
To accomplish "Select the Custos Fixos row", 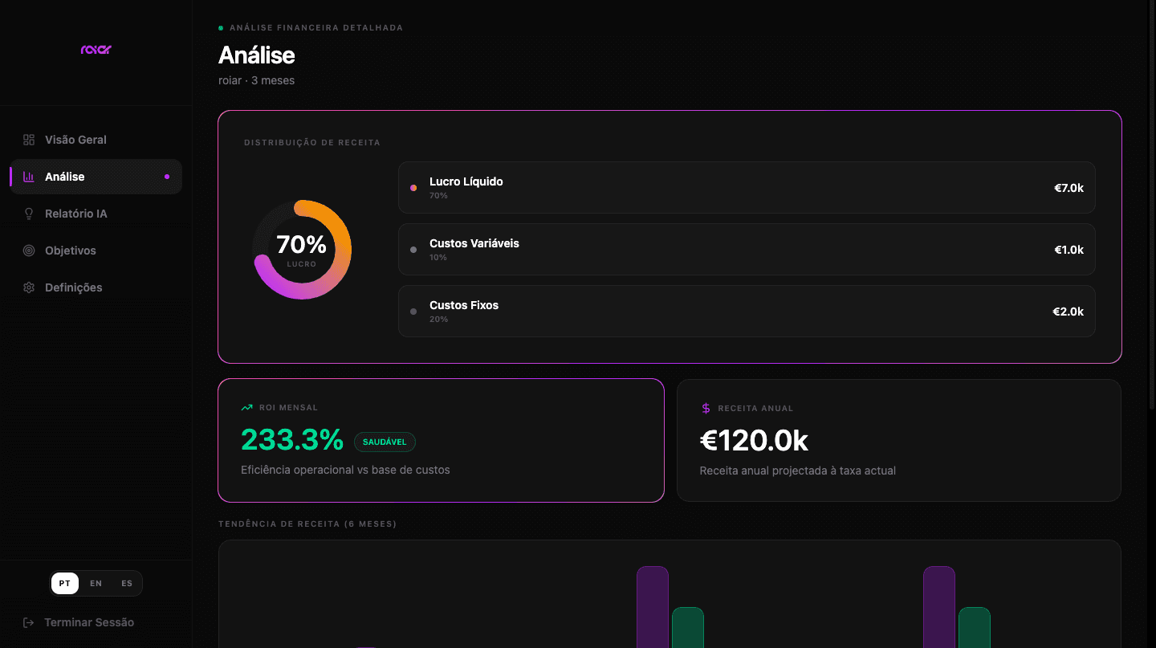I will (747, 312).
